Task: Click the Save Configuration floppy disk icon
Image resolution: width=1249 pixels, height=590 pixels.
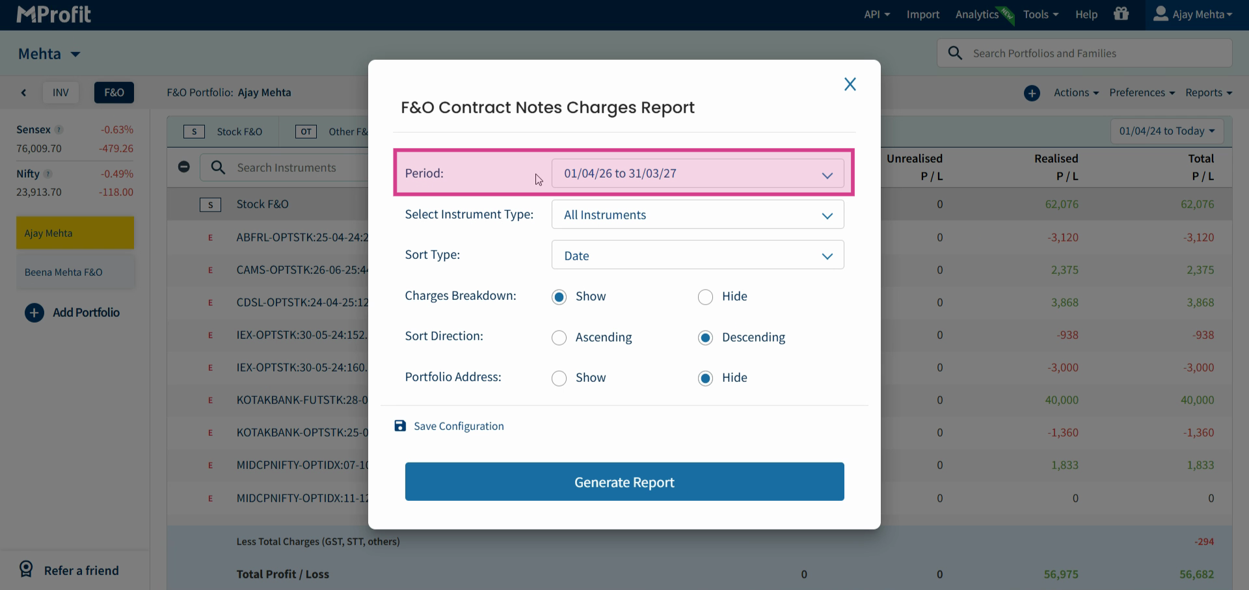Action: coord(400,426)
